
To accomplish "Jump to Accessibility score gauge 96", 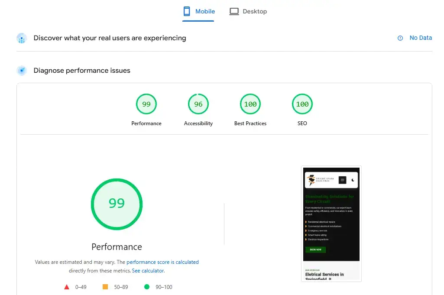I will [198, 104].
